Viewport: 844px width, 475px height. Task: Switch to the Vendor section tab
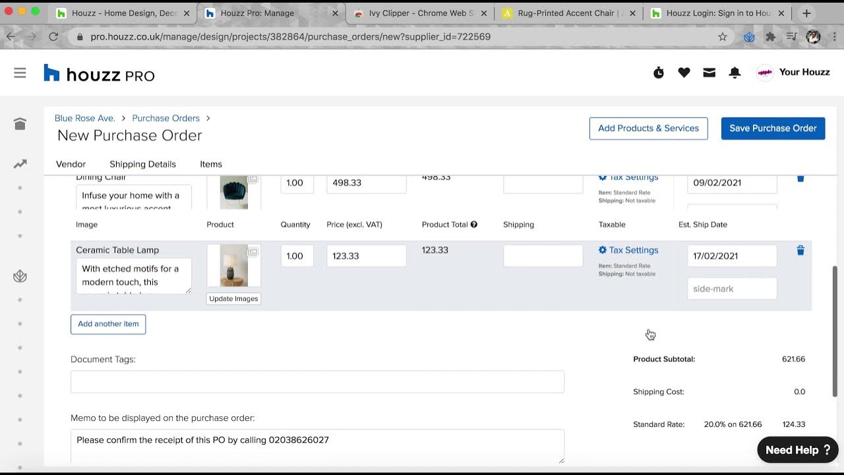(71, 164)
